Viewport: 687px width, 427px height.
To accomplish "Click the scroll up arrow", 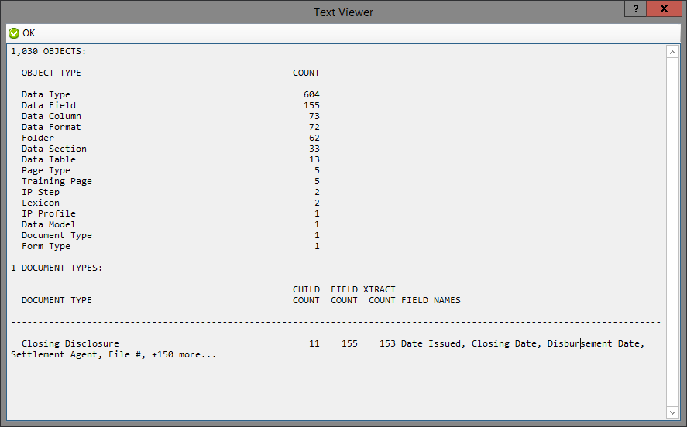I will 672,52.
